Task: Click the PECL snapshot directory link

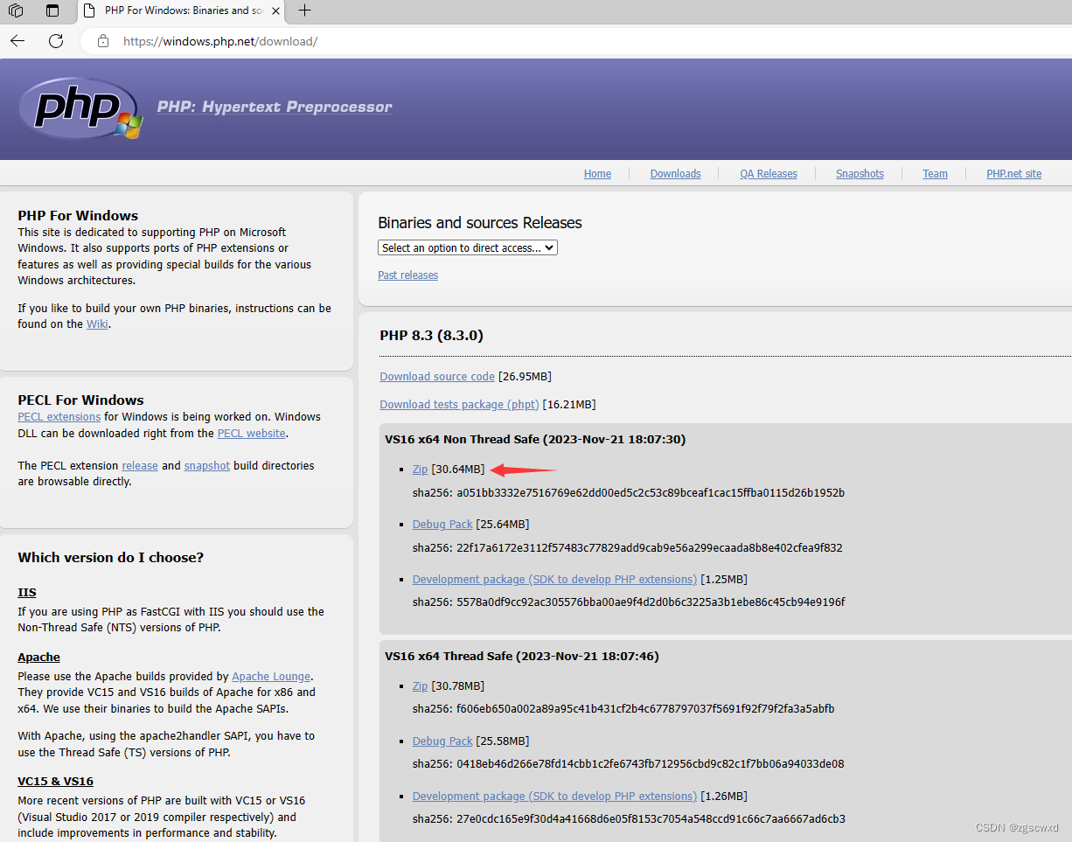Action: (x=206, y=466)
